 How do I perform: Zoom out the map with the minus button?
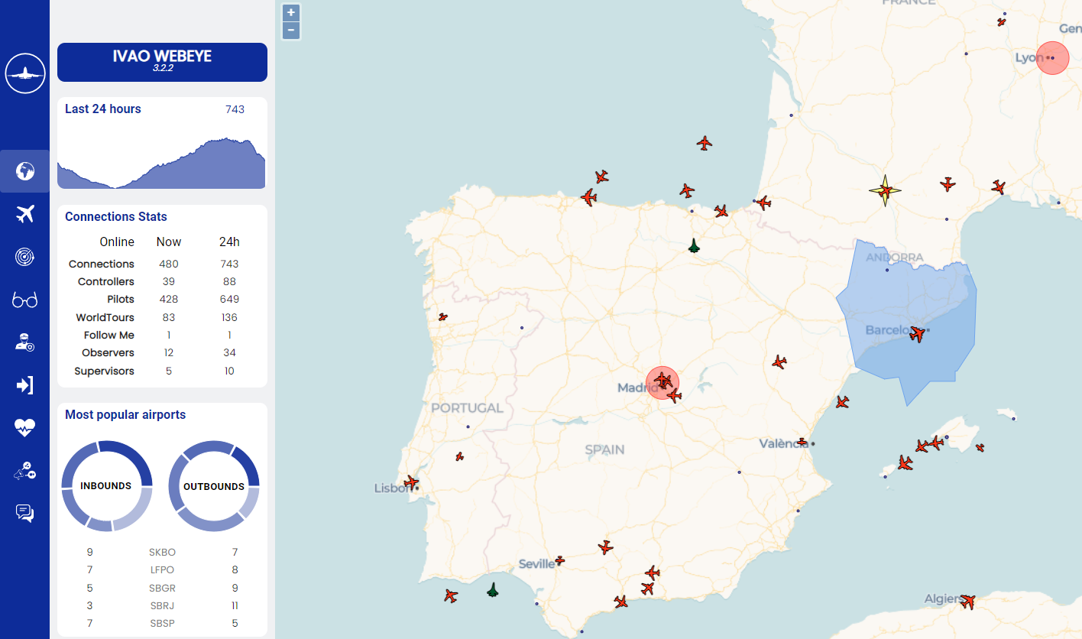[x=291, y=31]
